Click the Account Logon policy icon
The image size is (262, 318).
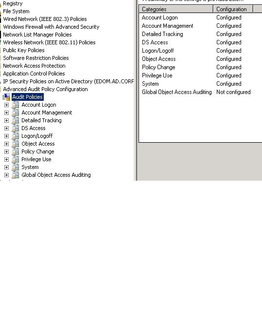click(x=16, y=105)
